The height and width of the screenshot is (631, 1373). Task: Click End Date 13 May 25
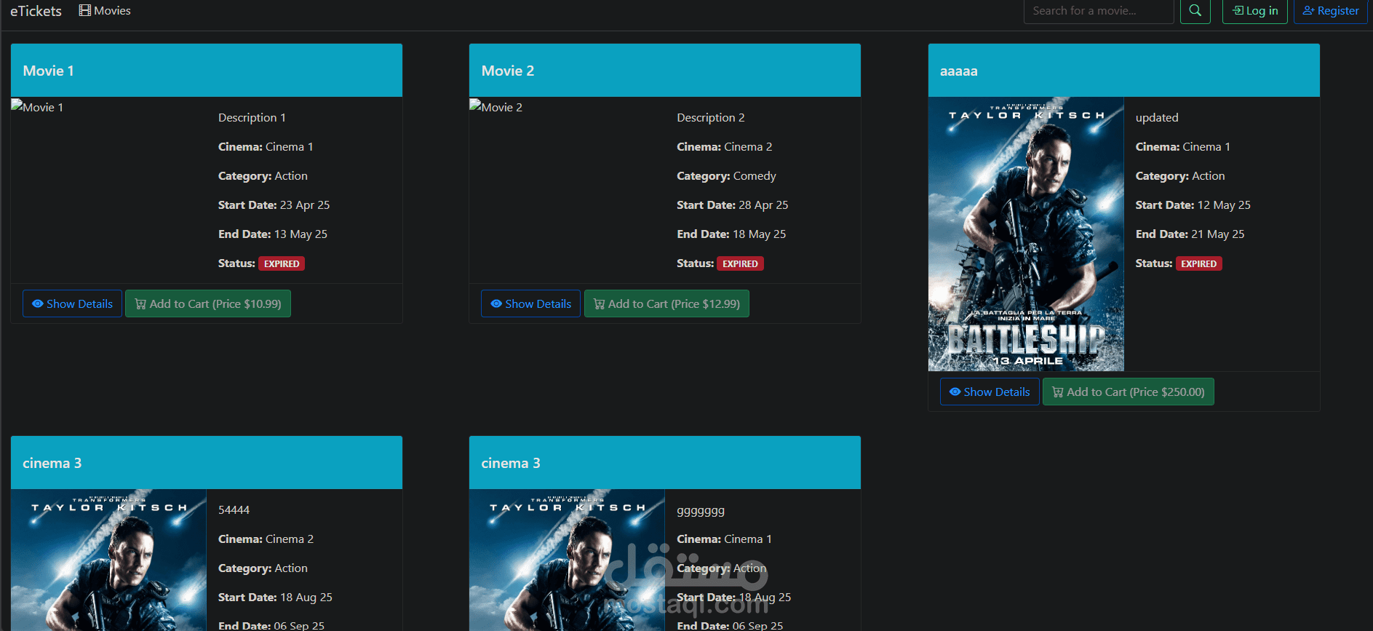pos(273,234)
